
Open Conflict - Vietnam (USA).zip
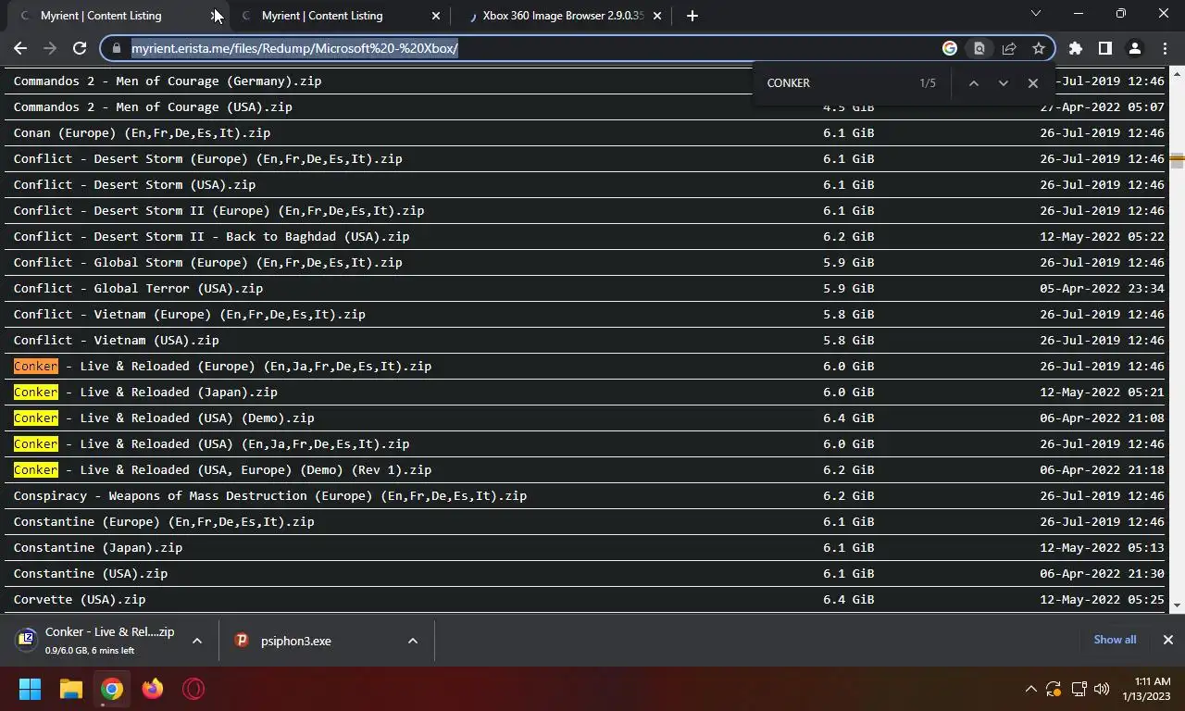(116, 340)
